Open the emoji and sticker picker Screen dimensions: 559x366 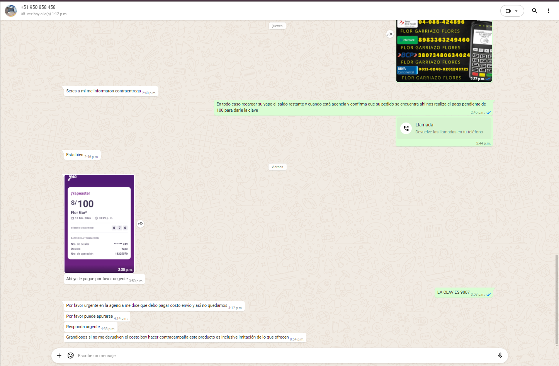pyautogui.click(x=71, y=356)
